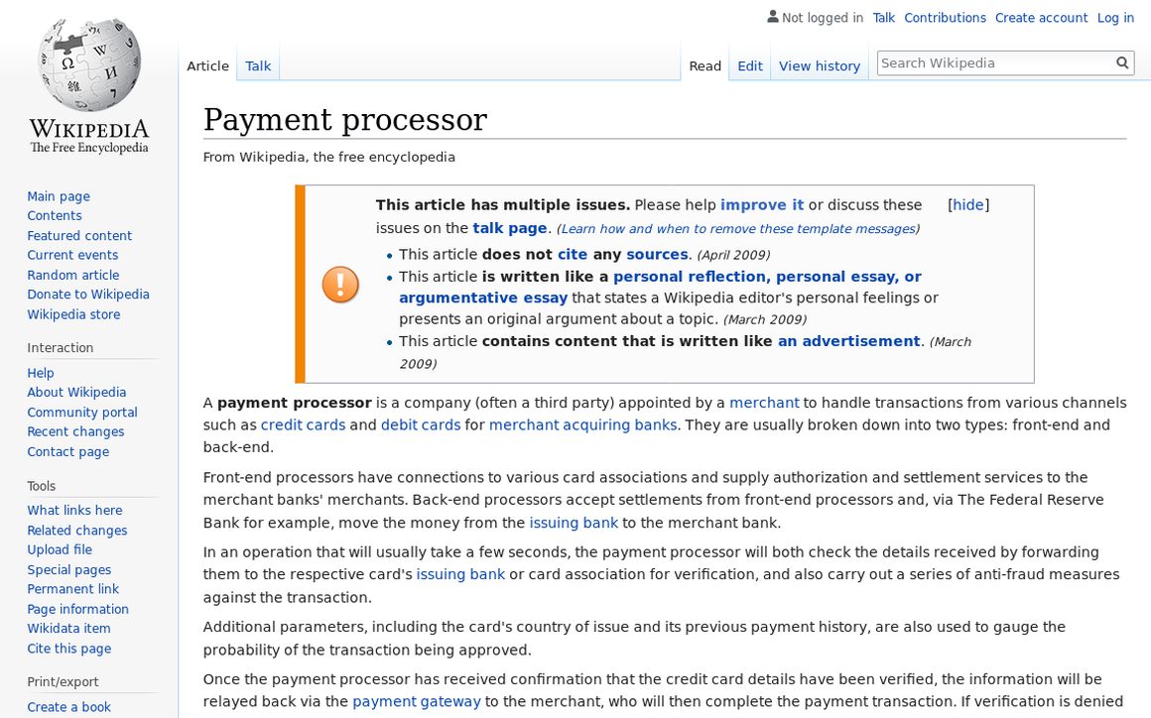Image resolution: width=1151 pixels, height=718 pixels.
Task: Click the Interaction sidebar section heading
Action: click(61, 348)
